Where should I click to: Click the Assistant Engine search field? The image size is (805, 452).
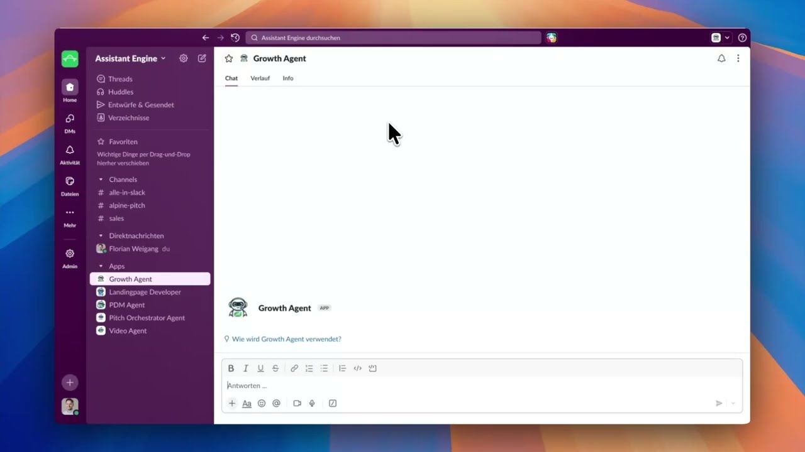click(393, 38)
